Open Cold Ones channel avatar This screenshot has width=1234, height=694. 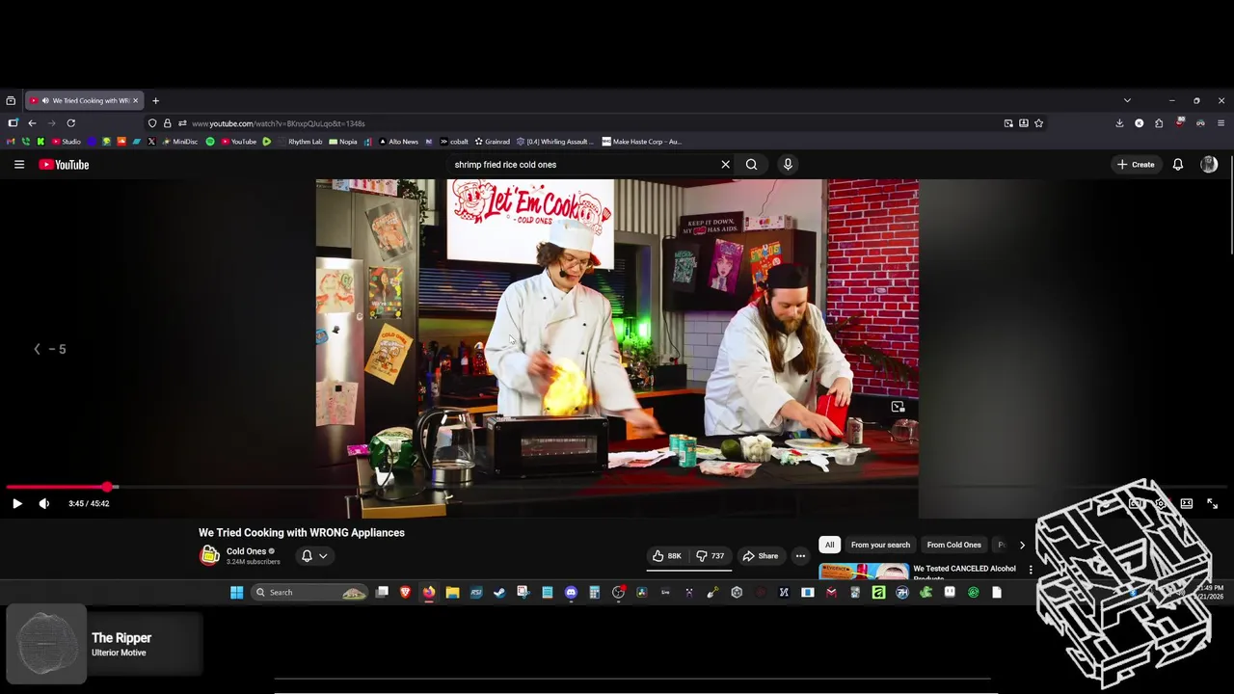209,555
